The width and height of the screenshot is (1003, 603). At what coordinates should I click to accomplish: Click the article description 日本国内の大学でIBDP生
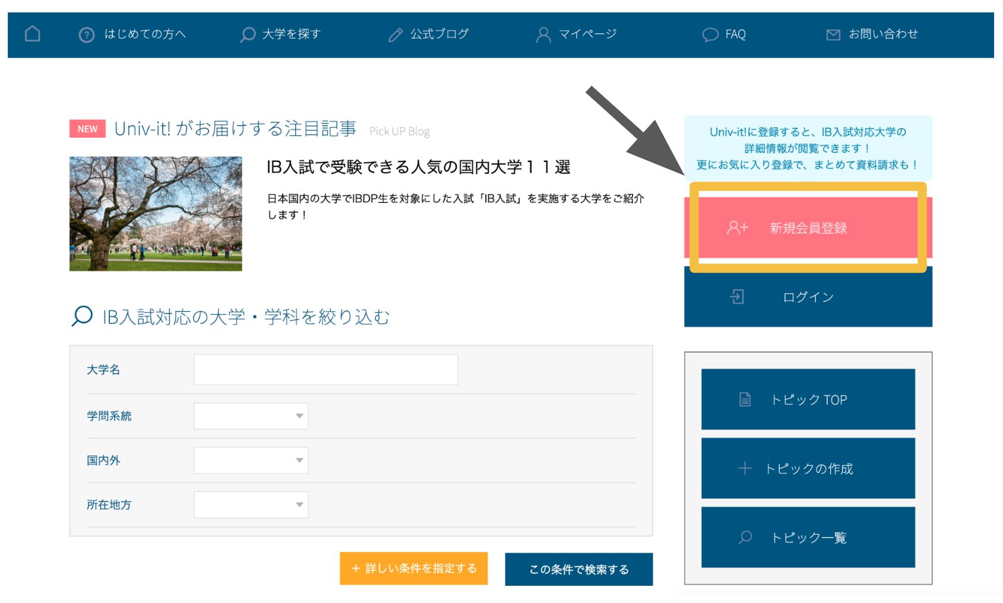(455, 207)
